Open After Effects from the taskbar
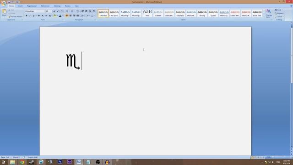 [69, 162]
